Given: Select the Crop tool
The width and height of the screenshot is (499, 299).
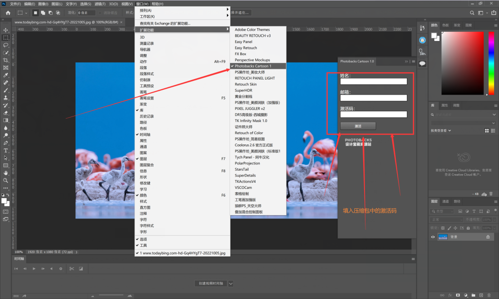Looking at the screenshot, I should (6, 60).
